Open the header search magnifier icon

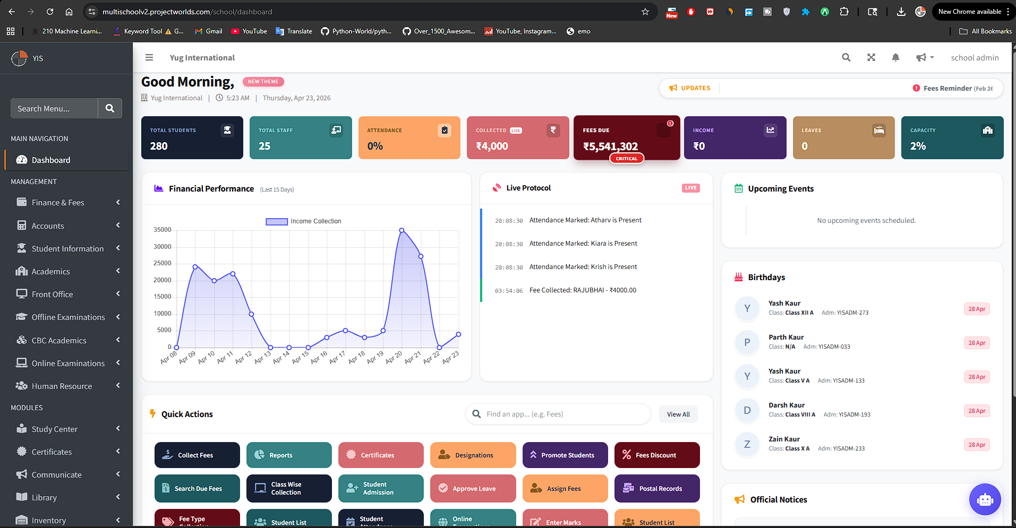click(846, 57)
